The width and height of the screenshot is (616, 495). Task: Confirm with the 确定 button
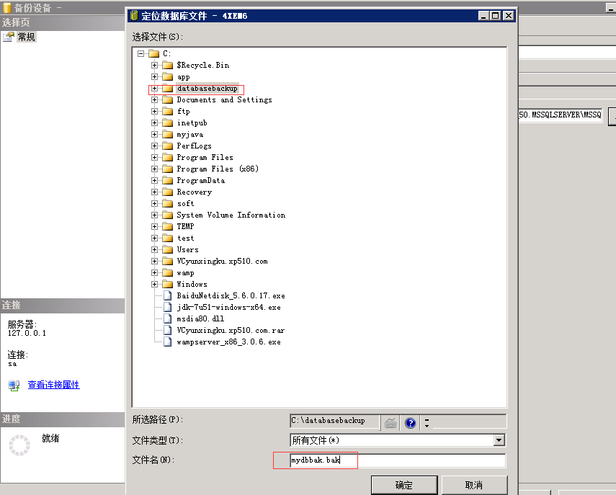404,485
